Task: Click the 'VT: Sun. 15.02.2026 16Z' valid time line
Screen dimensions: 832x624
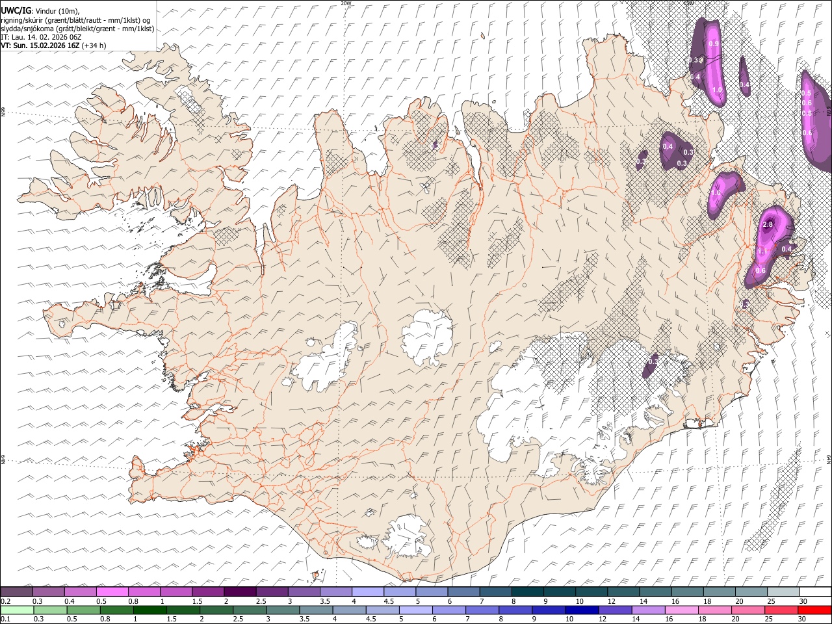Action: (53, 45)
